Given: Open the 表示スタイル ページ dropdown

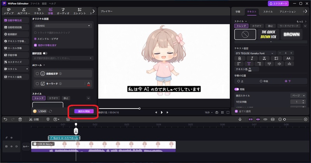Looking at the screenshot, I should [298, 95].
